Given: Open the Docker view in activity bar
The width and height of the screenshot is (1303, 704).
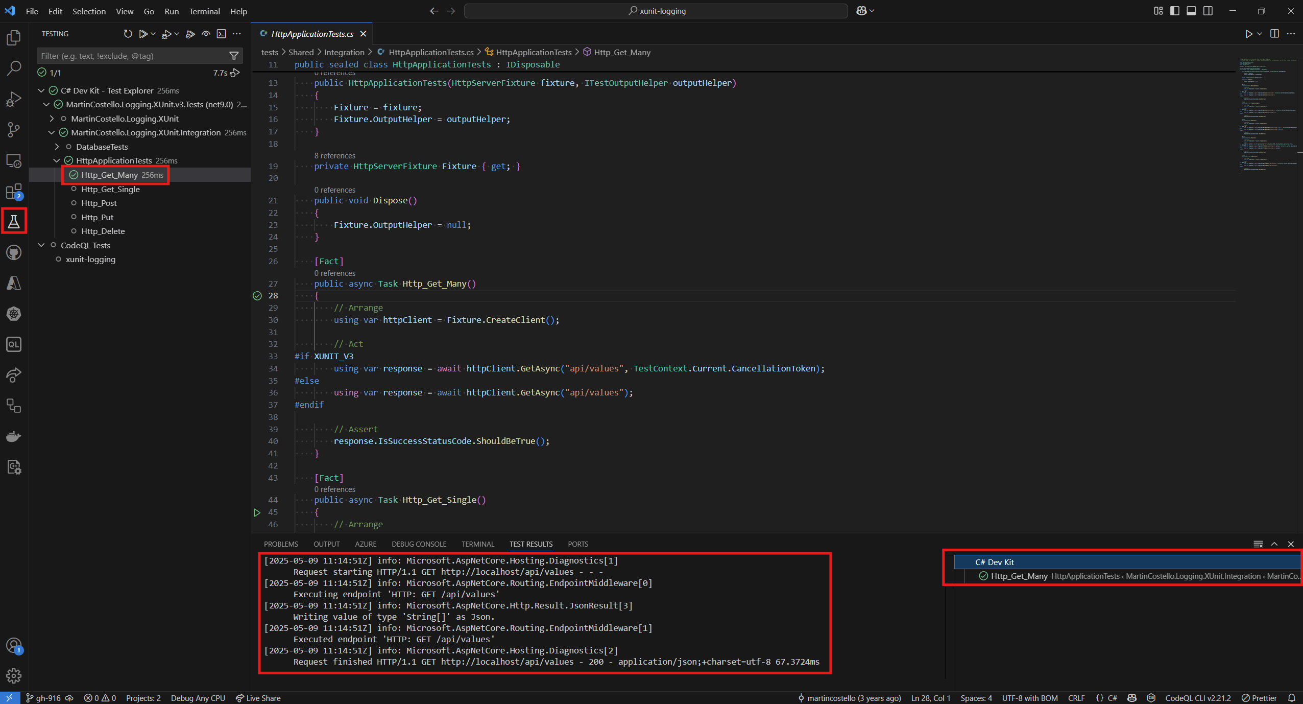Looking at the screenshot, I should (x=14, y=436).
